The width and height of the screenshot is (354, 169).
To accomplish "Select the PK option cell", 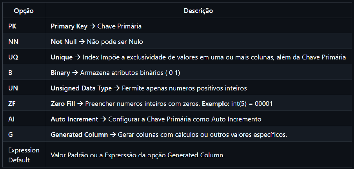I will (12, 27).
